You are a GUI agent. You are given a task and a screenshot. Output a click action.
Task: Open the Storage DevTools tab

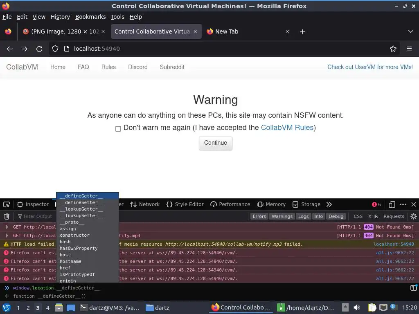point(306,204)
